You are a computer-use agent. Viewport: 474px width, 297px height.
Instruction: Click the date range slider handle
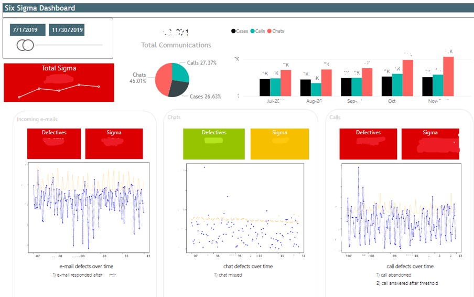pos(25,46)
